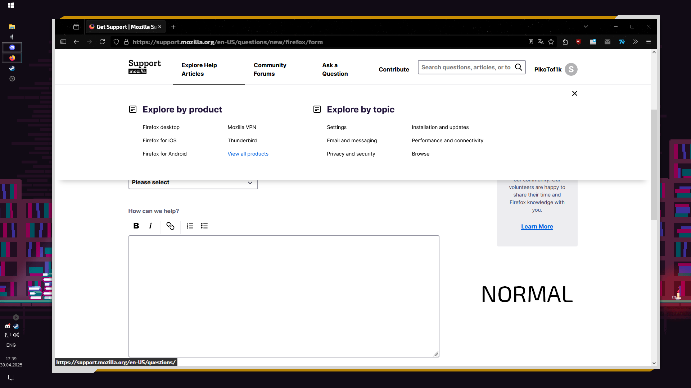
Task: Toggle reader view in address bar
Action: 530,42
